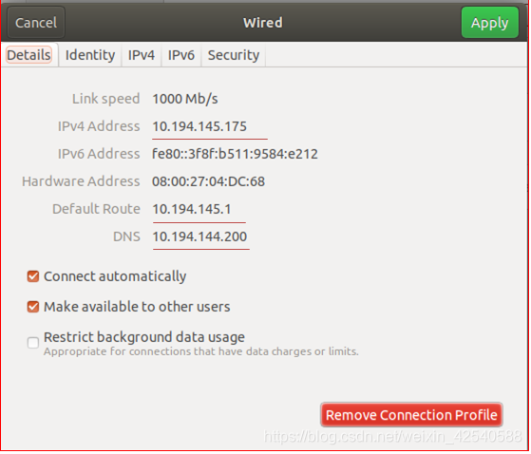
Task: Enable Restrict background data usage
Action: tap(33, 343)
